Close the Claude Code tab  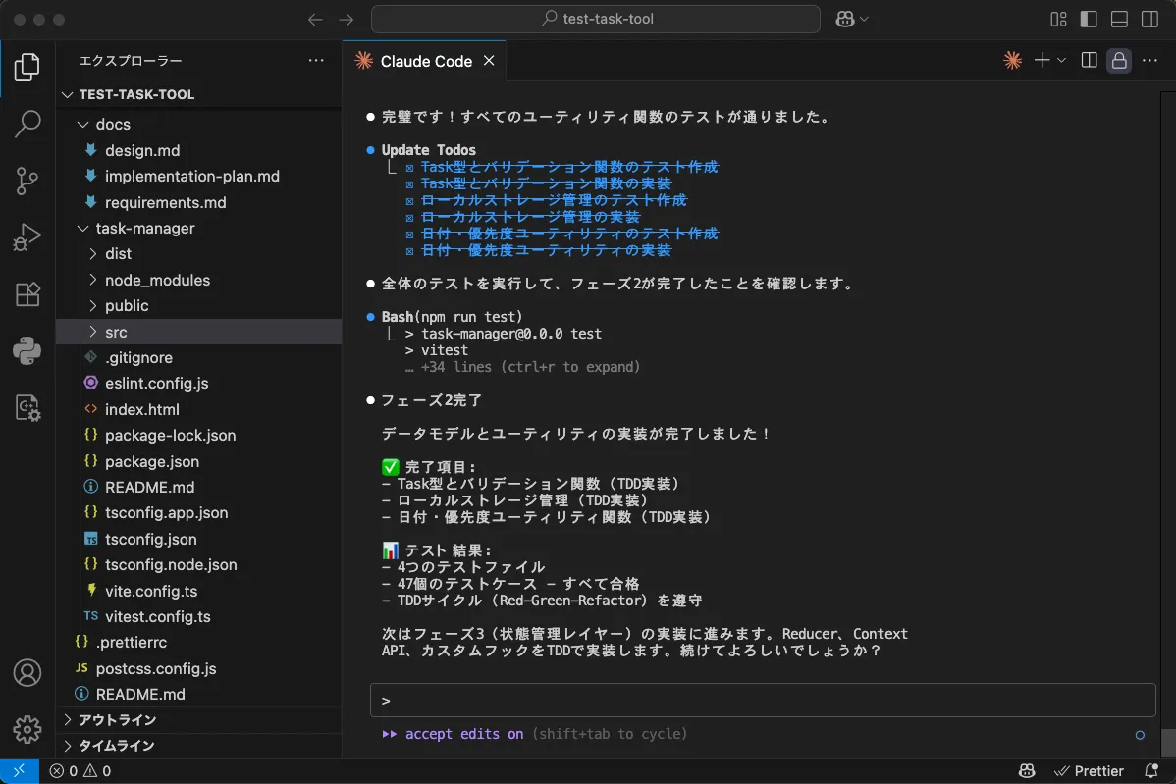[489, 61]
